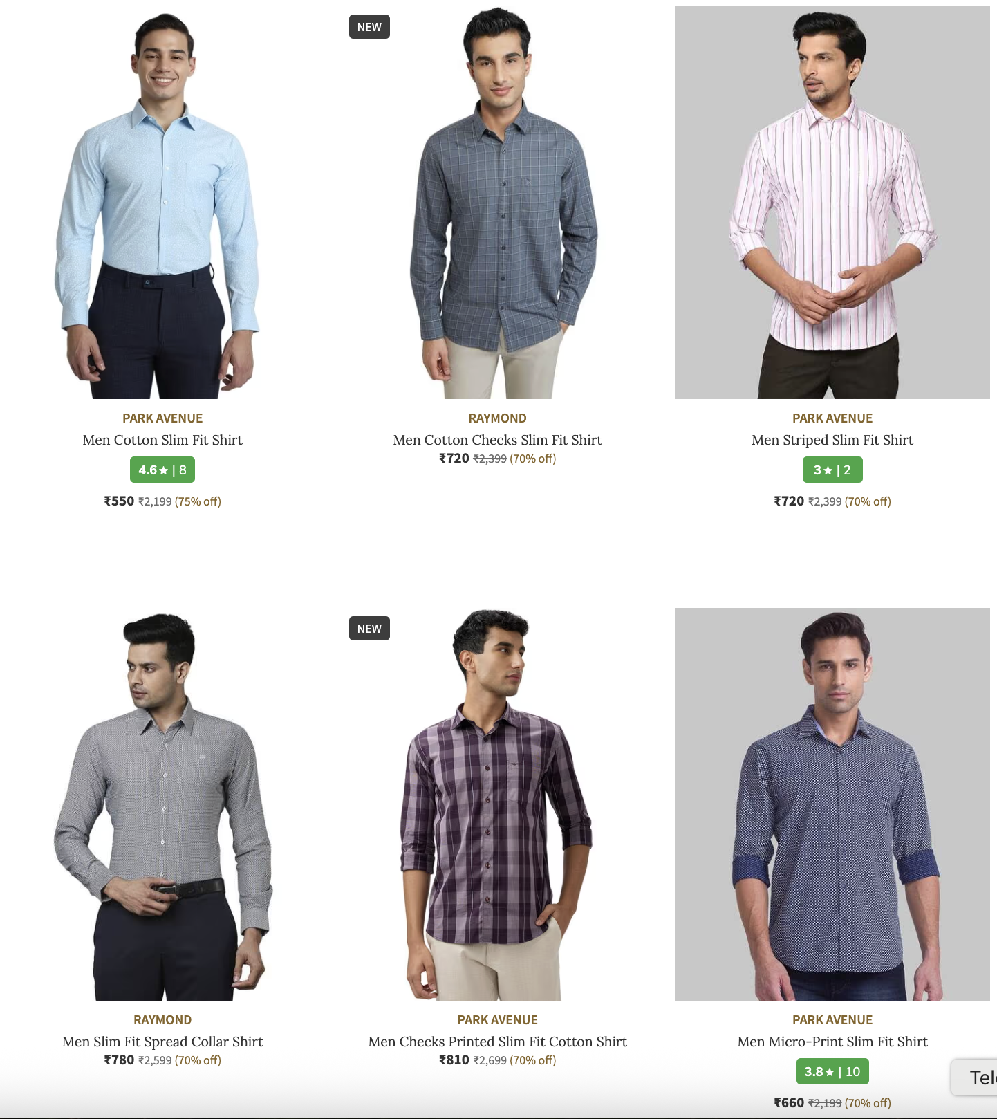Click Men Cotton Checks Slim Fit Shirt title
997x1119 pixels.
498,440
